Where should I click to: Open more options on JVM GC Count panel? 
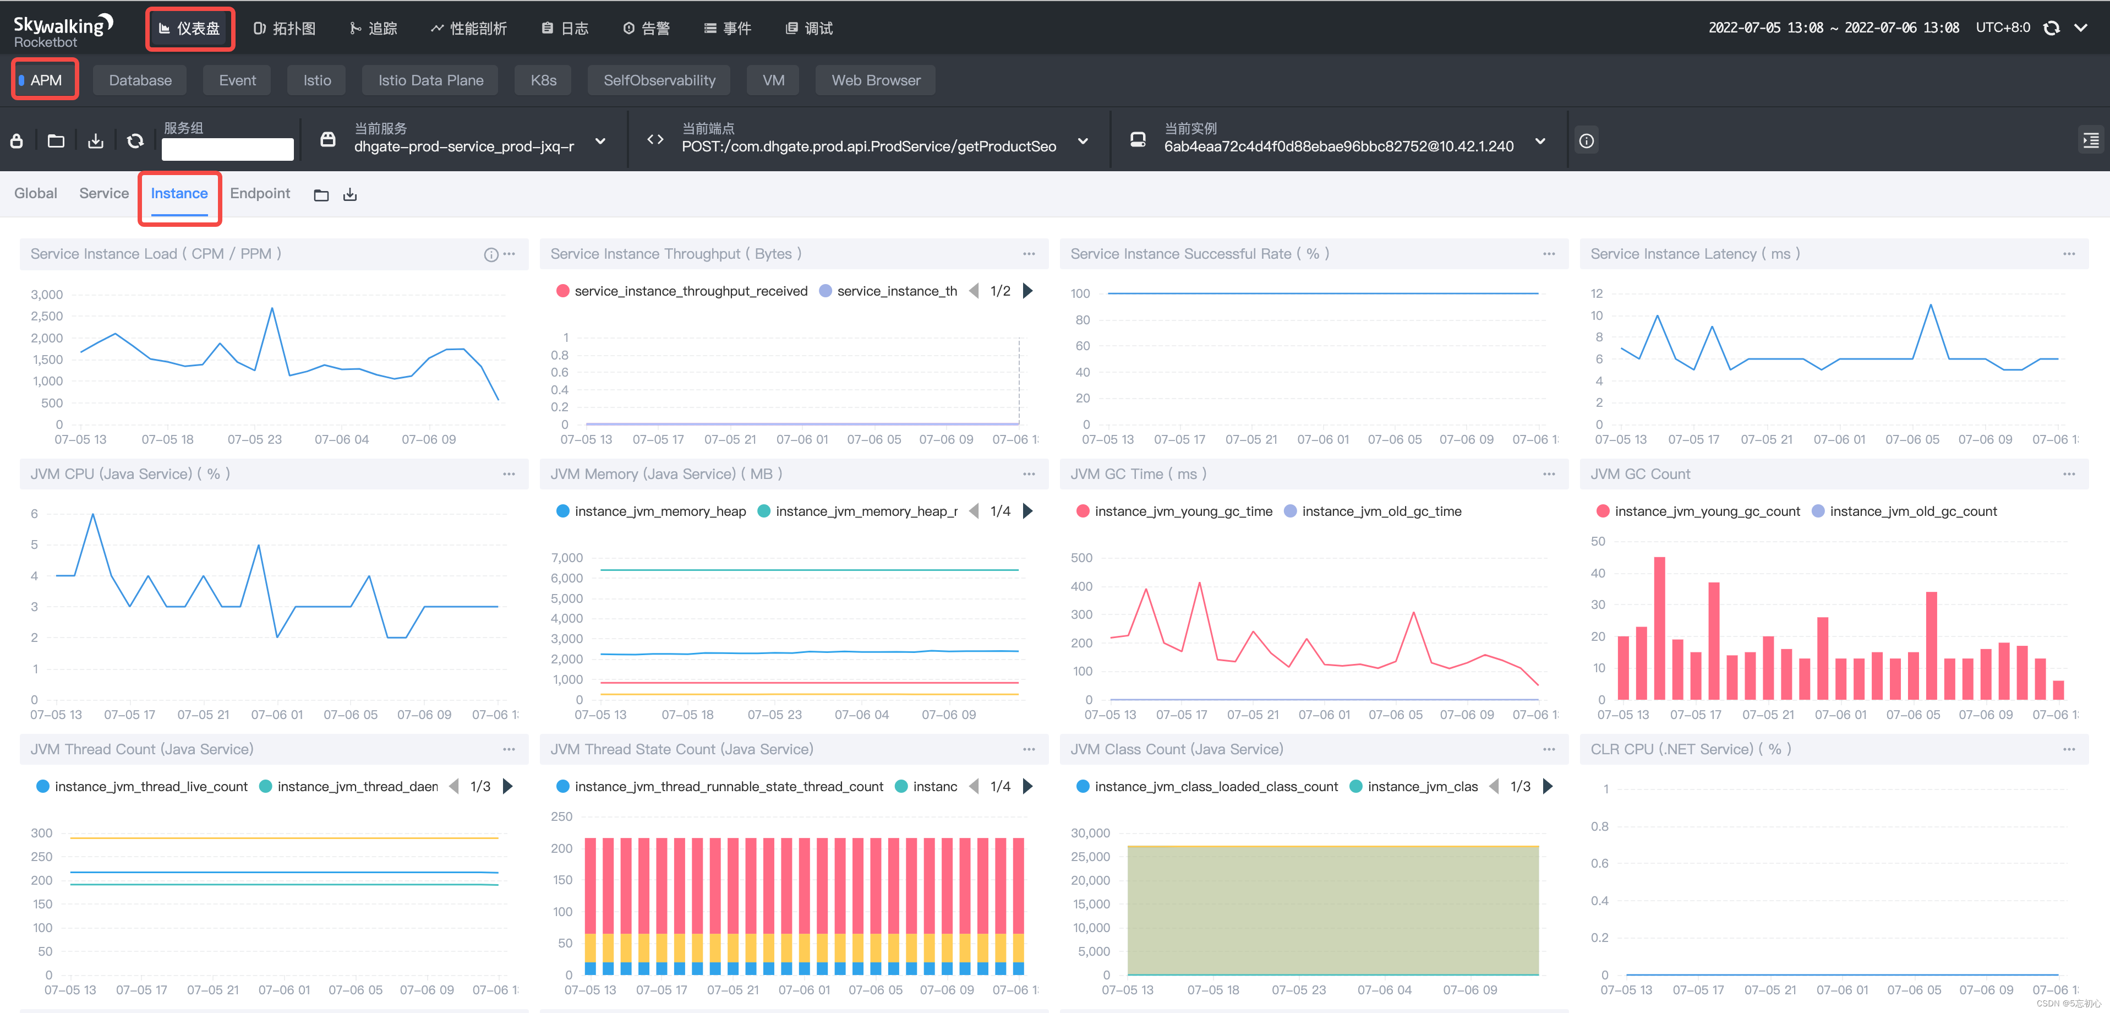[2069, 475]
